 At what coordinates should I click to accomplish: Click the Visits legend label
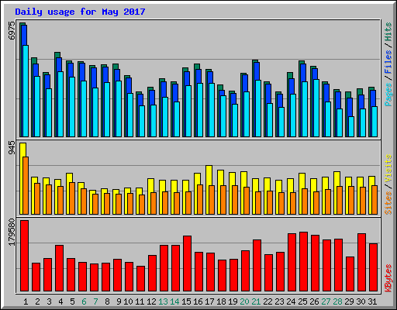click(x=388, y=169)
